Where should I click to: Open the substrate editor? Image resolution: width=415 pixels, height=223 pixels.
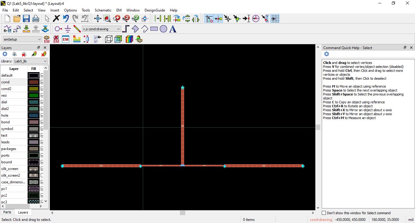pyautogui.click(x=77, y=39)
